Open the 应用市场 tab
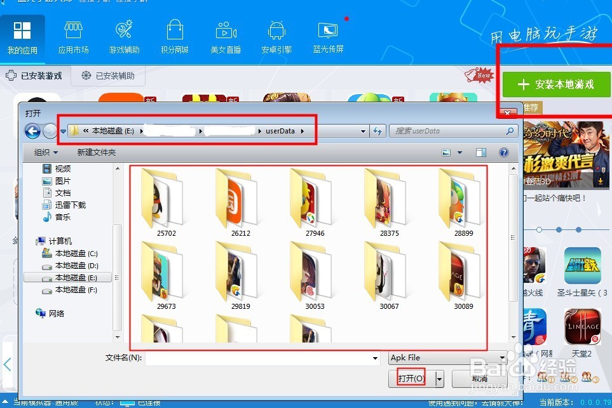The image size is (612, 408). (73, 39)
